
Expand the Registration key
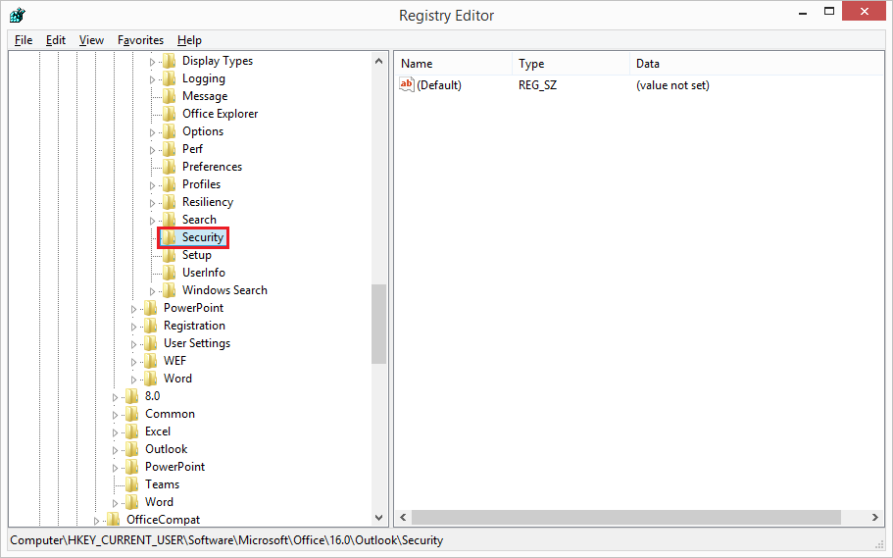[x=133, y=327]
